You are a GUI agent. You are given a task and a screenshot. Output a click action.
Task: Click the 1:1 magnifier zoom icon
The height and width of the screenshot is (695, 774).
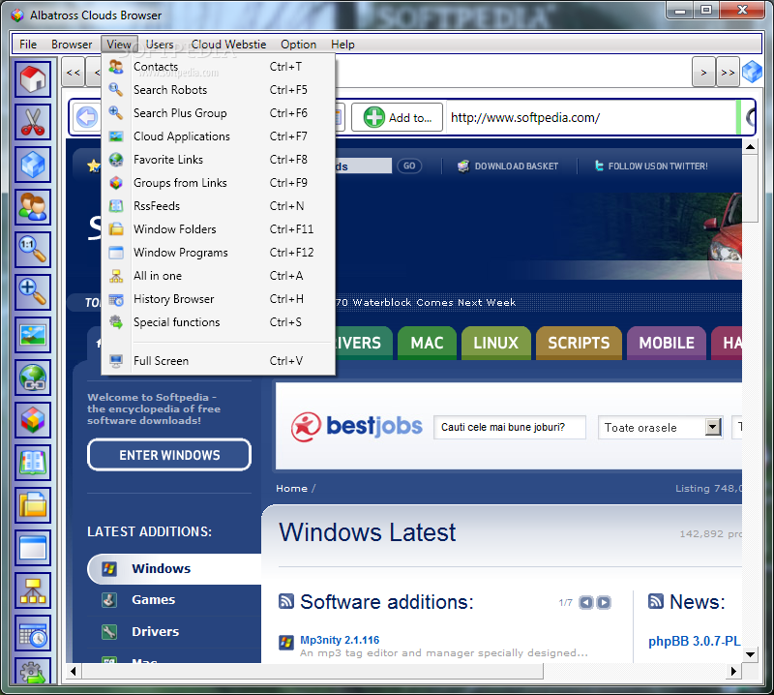[33, 250]
